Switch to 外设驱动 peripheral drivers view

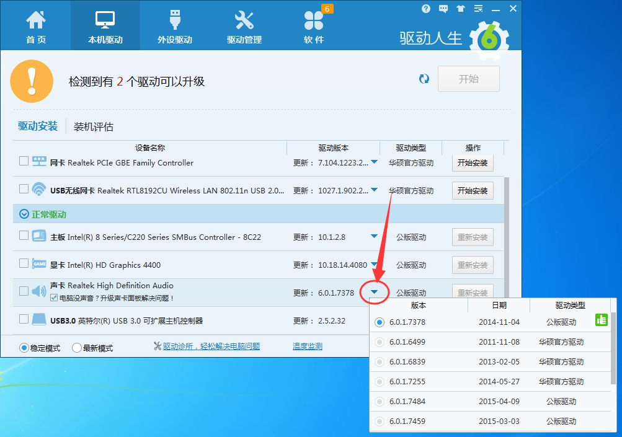(174, 25)
